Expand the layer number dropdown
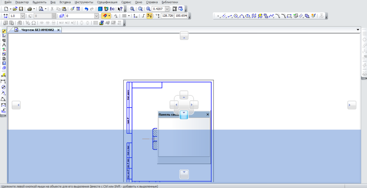Screen dimensions: 367x188 (96, 16)
